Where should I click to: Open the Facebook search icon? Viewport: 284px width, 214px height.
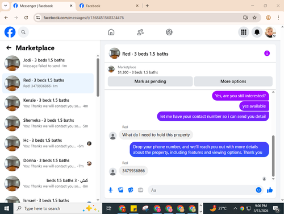23,32
